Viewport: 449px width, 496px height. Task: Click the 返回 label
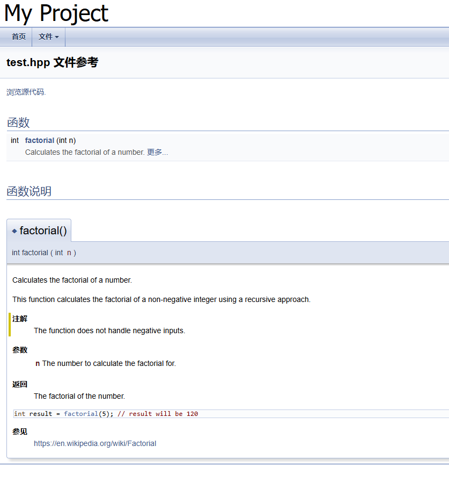point(20,384)
